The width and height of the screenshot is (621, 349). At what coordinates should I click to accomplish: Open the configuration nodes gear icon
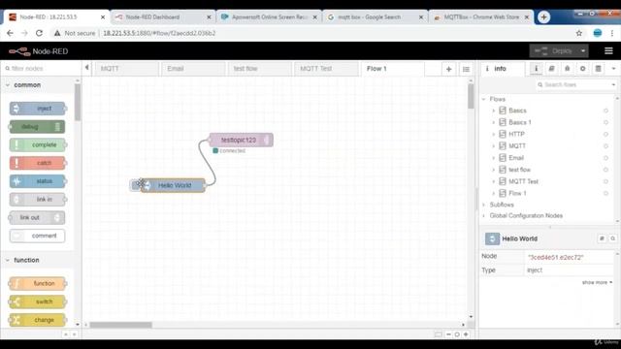(x=582, y=69)
